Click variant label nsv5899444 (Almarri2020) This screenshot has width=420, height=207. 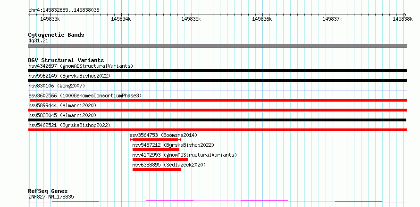coord(62,105)
